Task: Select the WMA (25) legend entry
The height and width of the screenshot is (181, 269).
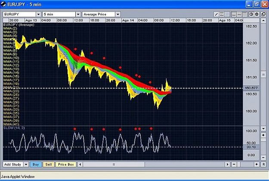Action: (11, 95)
